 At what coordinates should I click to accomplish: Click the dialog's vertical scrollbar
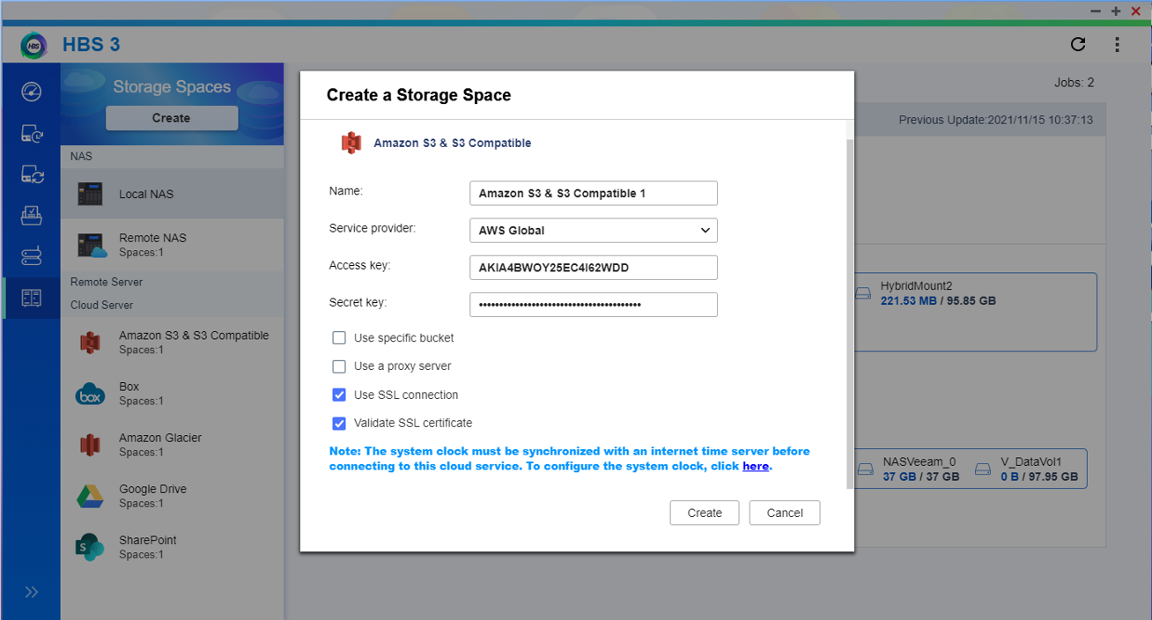[x=849, y=308]
